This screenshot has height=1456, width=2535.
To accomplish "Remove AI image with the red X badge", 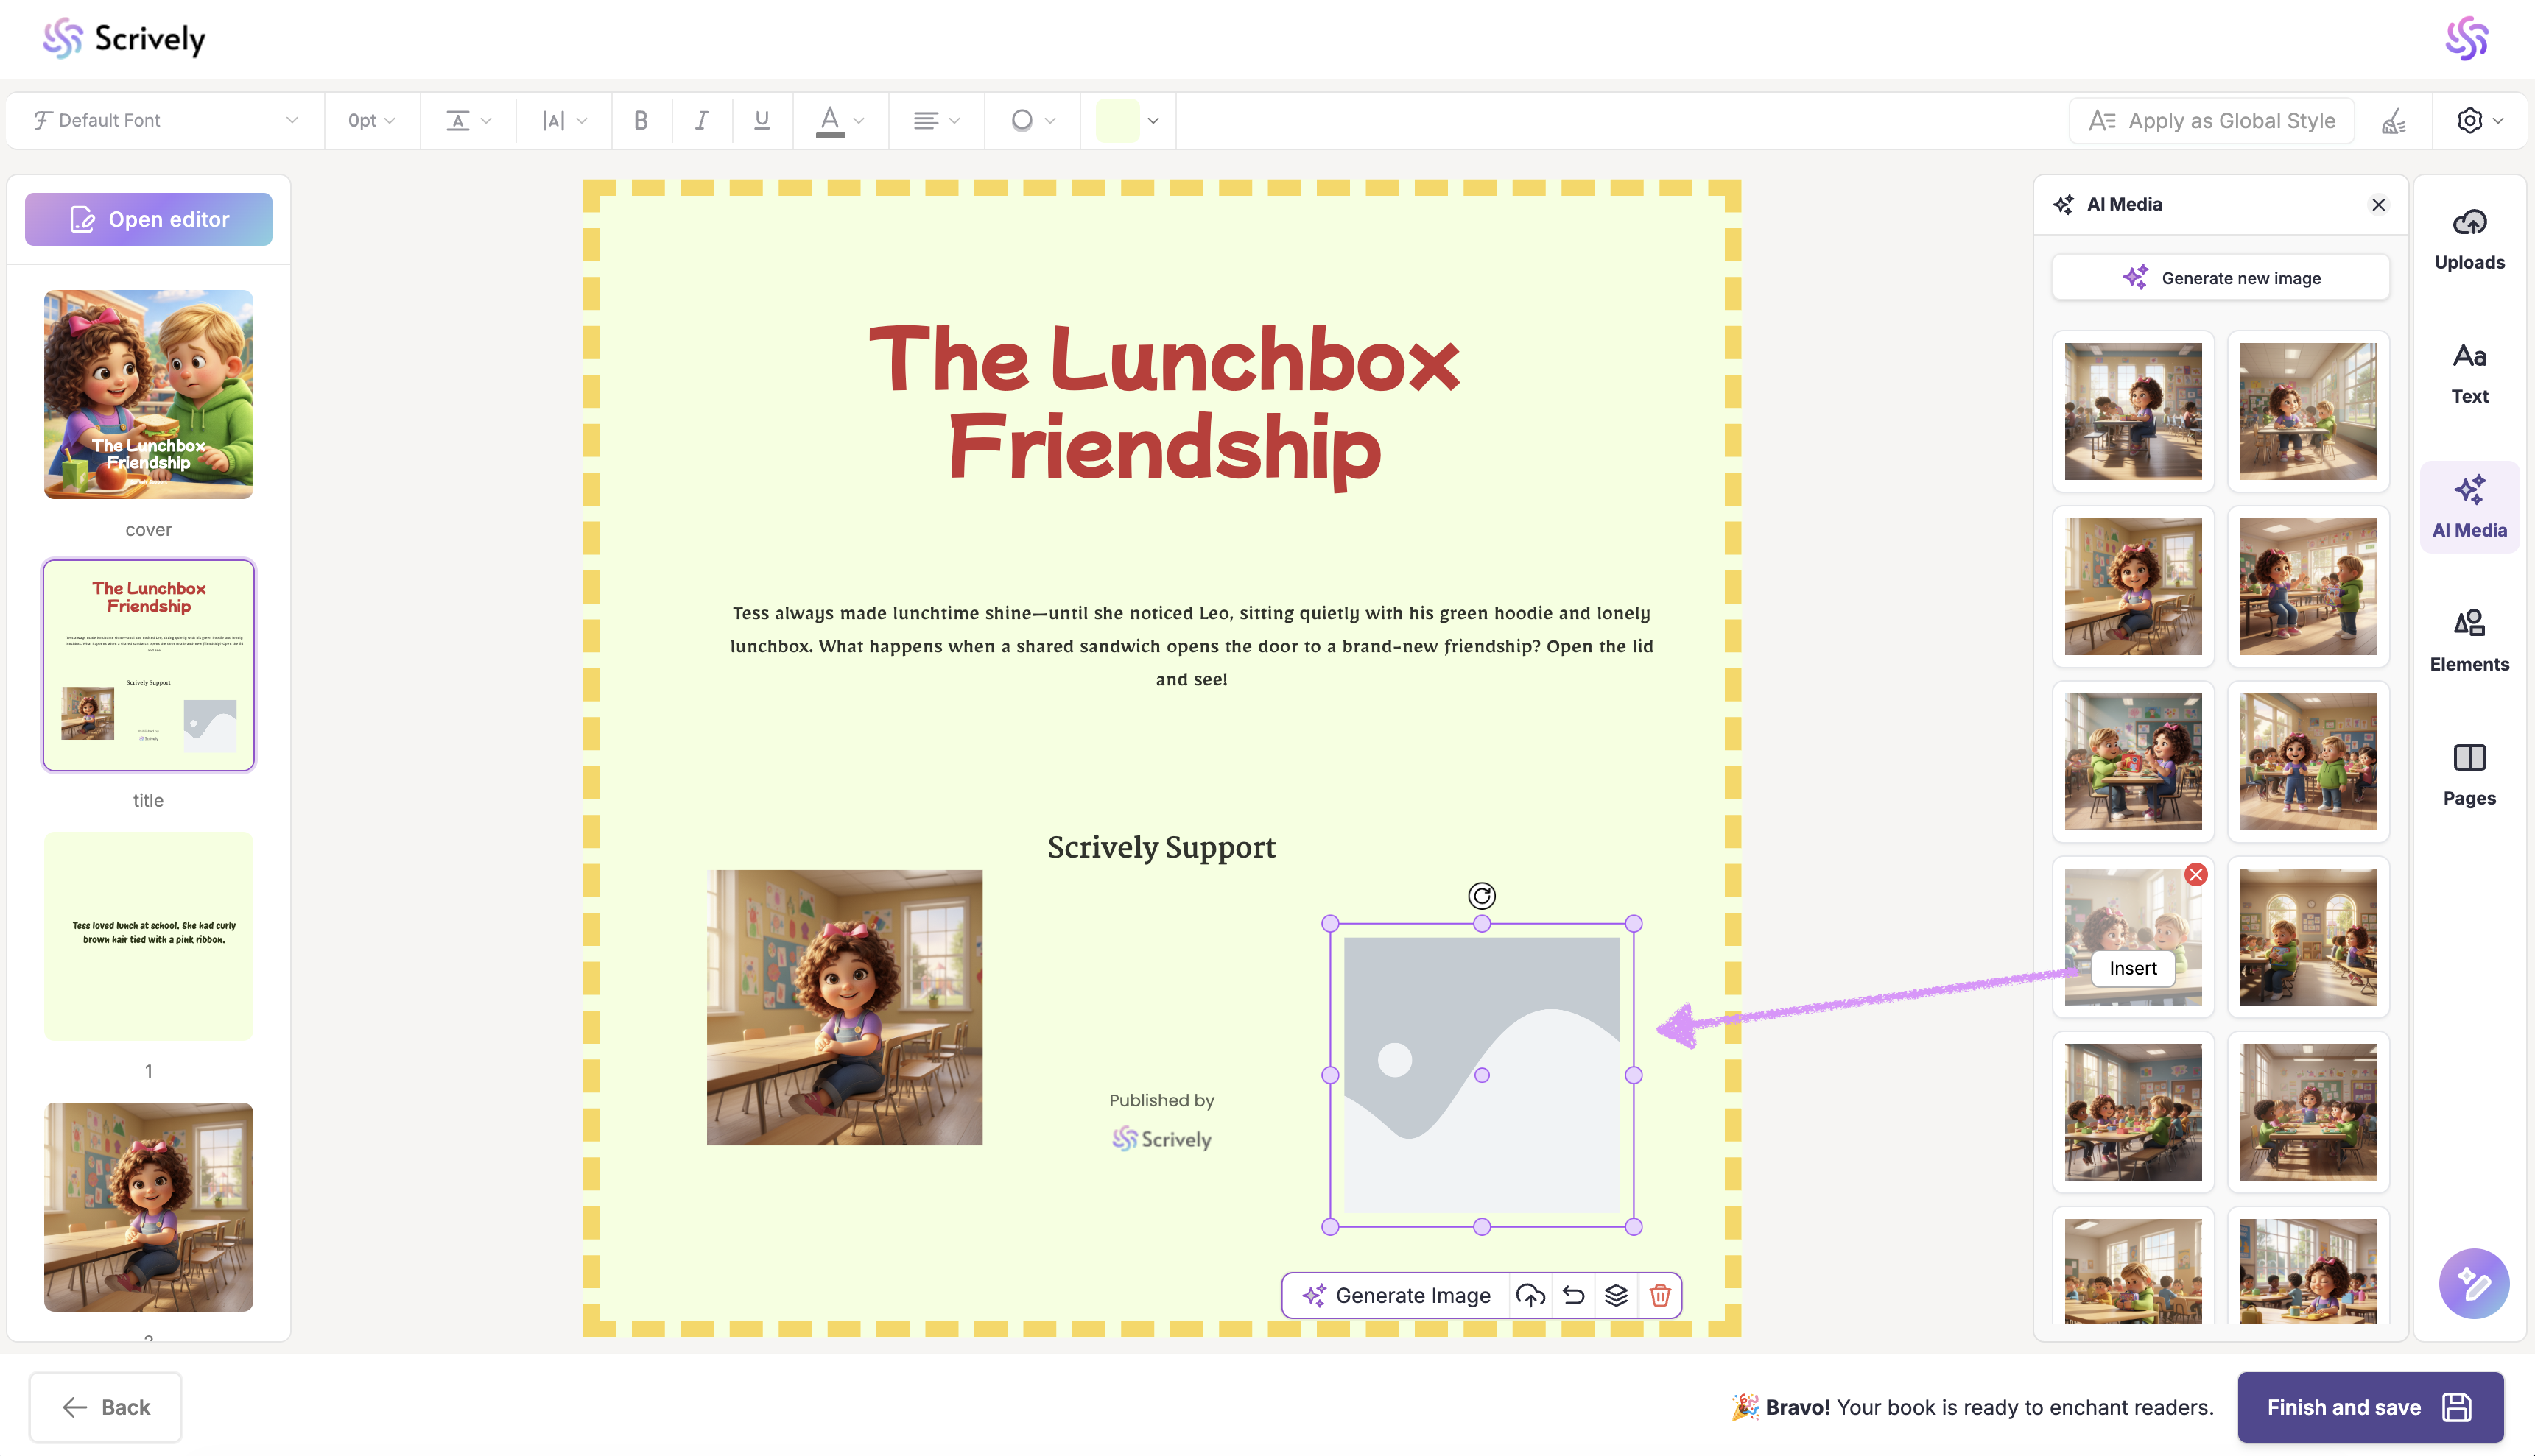I will point(2196,875).
